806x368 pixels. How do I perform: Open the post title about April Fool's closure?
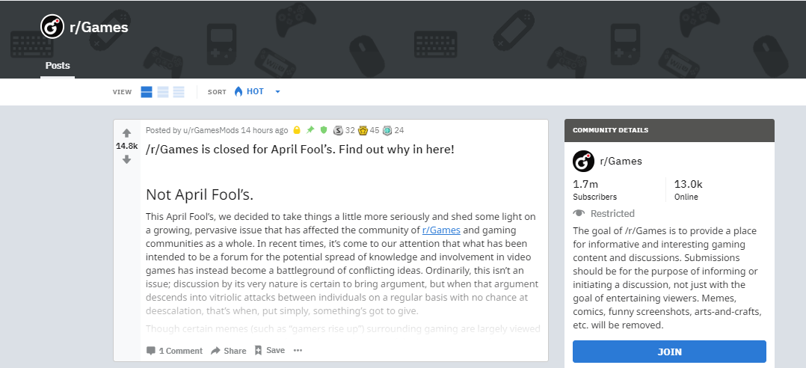(301, 150)
